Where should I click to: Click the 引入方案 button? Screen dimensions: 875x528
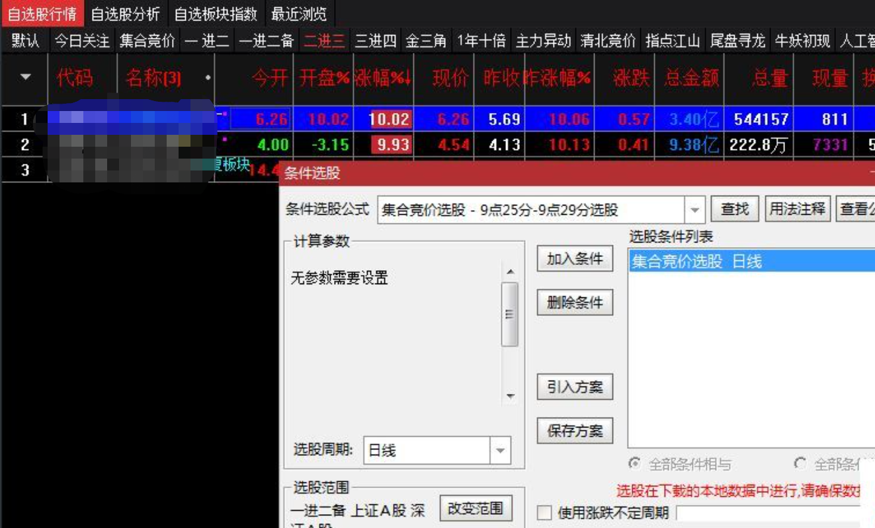pos(575,387)
